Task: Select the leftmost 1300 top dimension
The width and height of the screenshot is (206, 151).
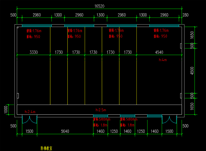Action: click(58, 15)
